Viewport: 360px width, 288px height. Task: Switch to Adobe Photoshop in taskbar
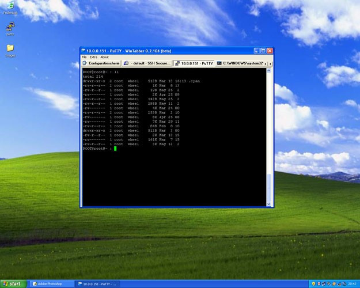click(52, 284)
